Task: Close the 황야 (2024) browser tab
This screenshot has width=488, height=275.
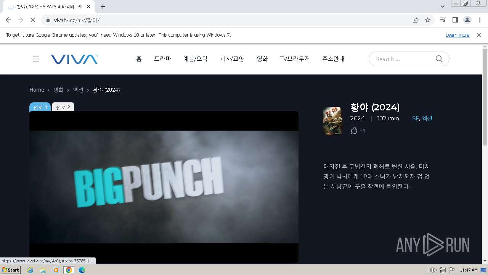Action: [x=89, y=6]
